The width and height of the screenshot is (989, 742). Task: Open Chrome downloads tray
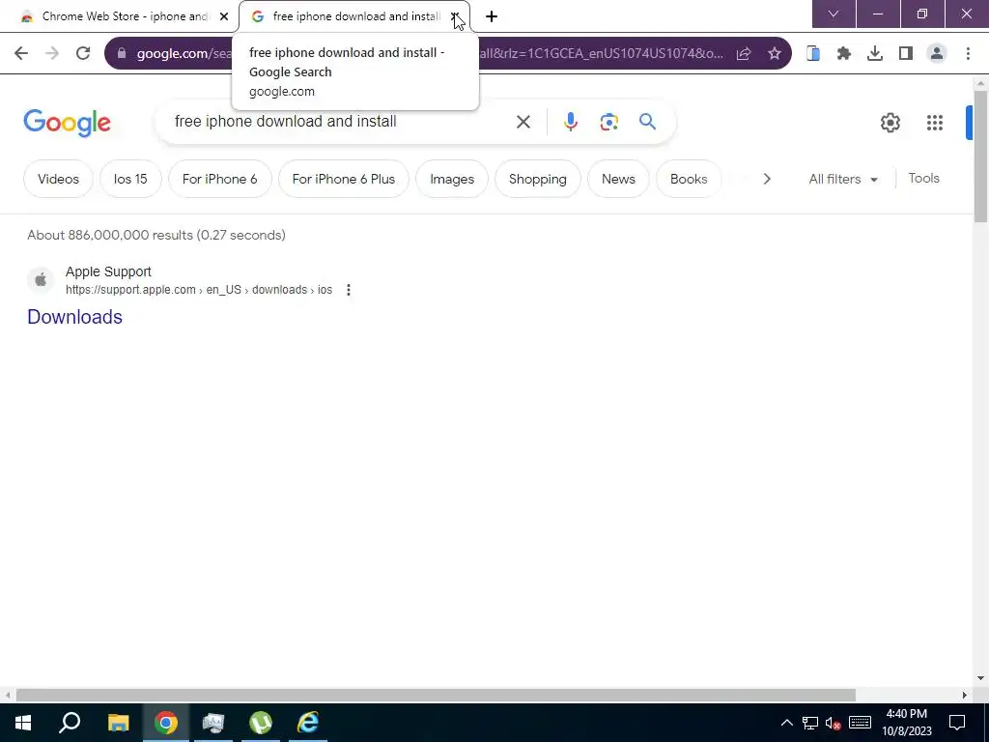point(875,54)
